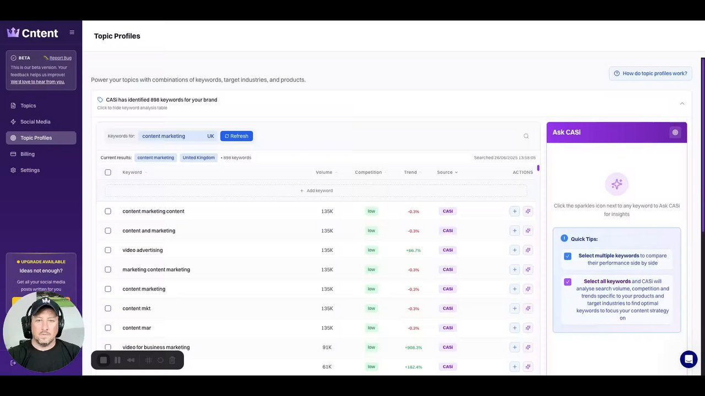This screenshot has height=396, width=705.
Task: Open the Ask CASi target icon button
Action: click(675, 133)
